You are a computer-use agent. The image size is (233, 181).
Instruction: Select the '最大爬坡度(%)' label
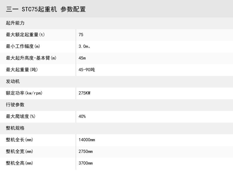(21, 116)
